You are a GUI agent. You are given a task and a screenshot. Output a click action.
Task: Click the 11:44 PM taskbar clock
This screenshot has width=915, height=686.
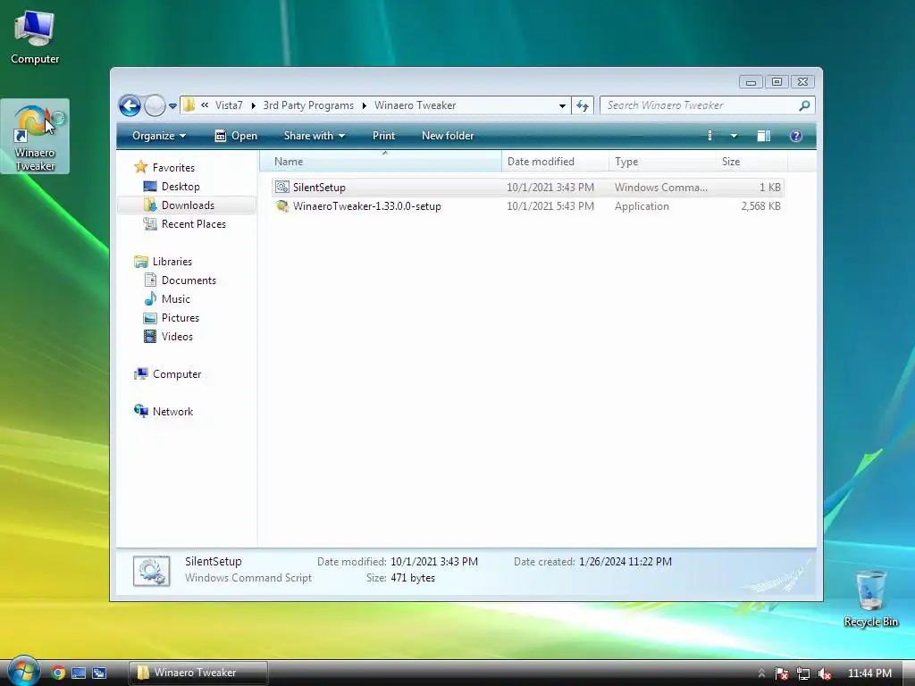869,673
